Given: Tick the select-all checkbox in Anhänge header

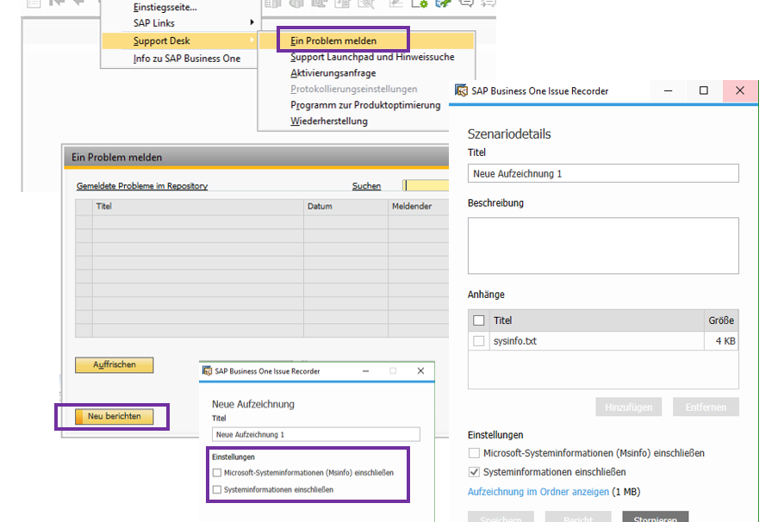Looking at the screenshot, I should (x=478, y=320).
